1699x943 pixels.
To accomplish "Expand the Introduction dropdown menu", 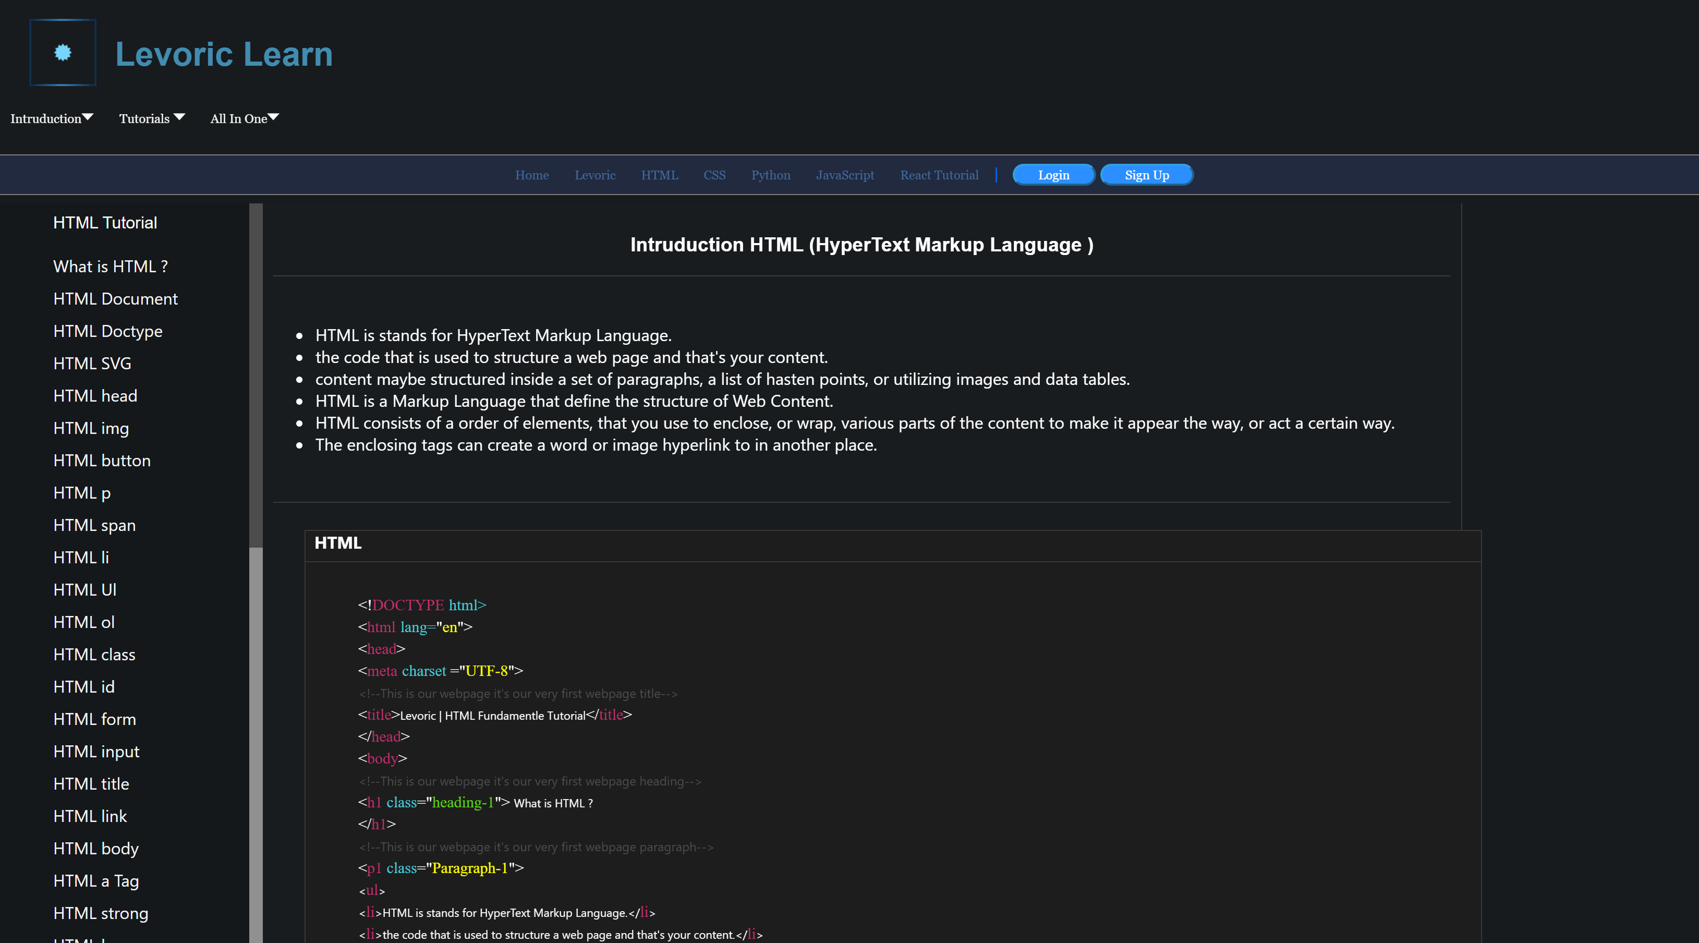I will point(51,117).
